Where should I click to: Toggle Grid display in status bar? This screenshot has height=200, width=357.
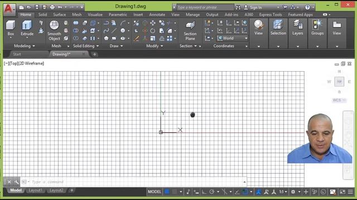(x=167, y=192)
